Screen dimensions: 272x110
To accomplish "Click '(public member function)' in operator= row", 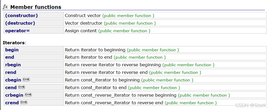I will point(124,31).
